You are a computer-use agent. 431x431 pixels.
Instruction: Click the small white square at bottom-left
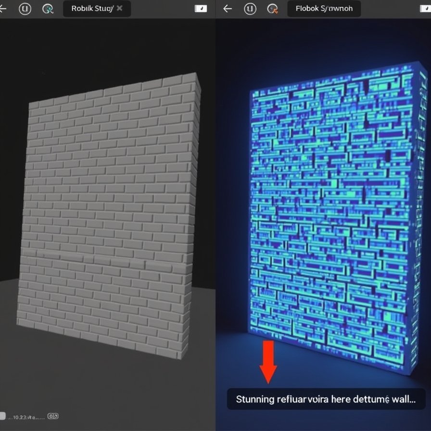tap(2, 416)
